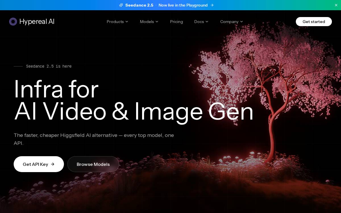Viewport: 341px width, 213px height.
Task: Click the Seedance 2.5 banner title text
Action: click(139, 5)
